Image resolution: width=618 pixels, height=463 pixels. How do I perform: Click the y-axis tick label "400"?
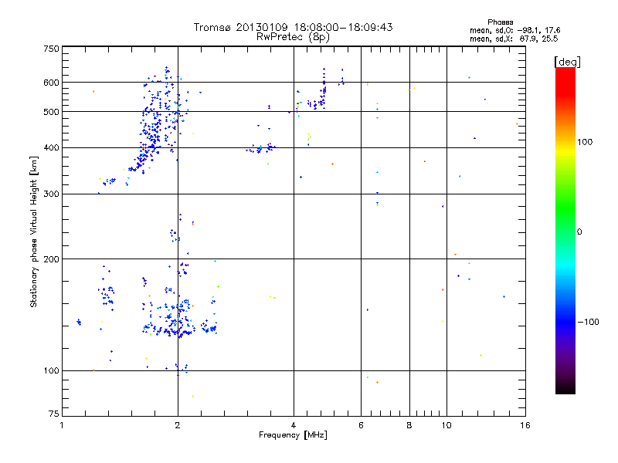(x=51, y=148)
